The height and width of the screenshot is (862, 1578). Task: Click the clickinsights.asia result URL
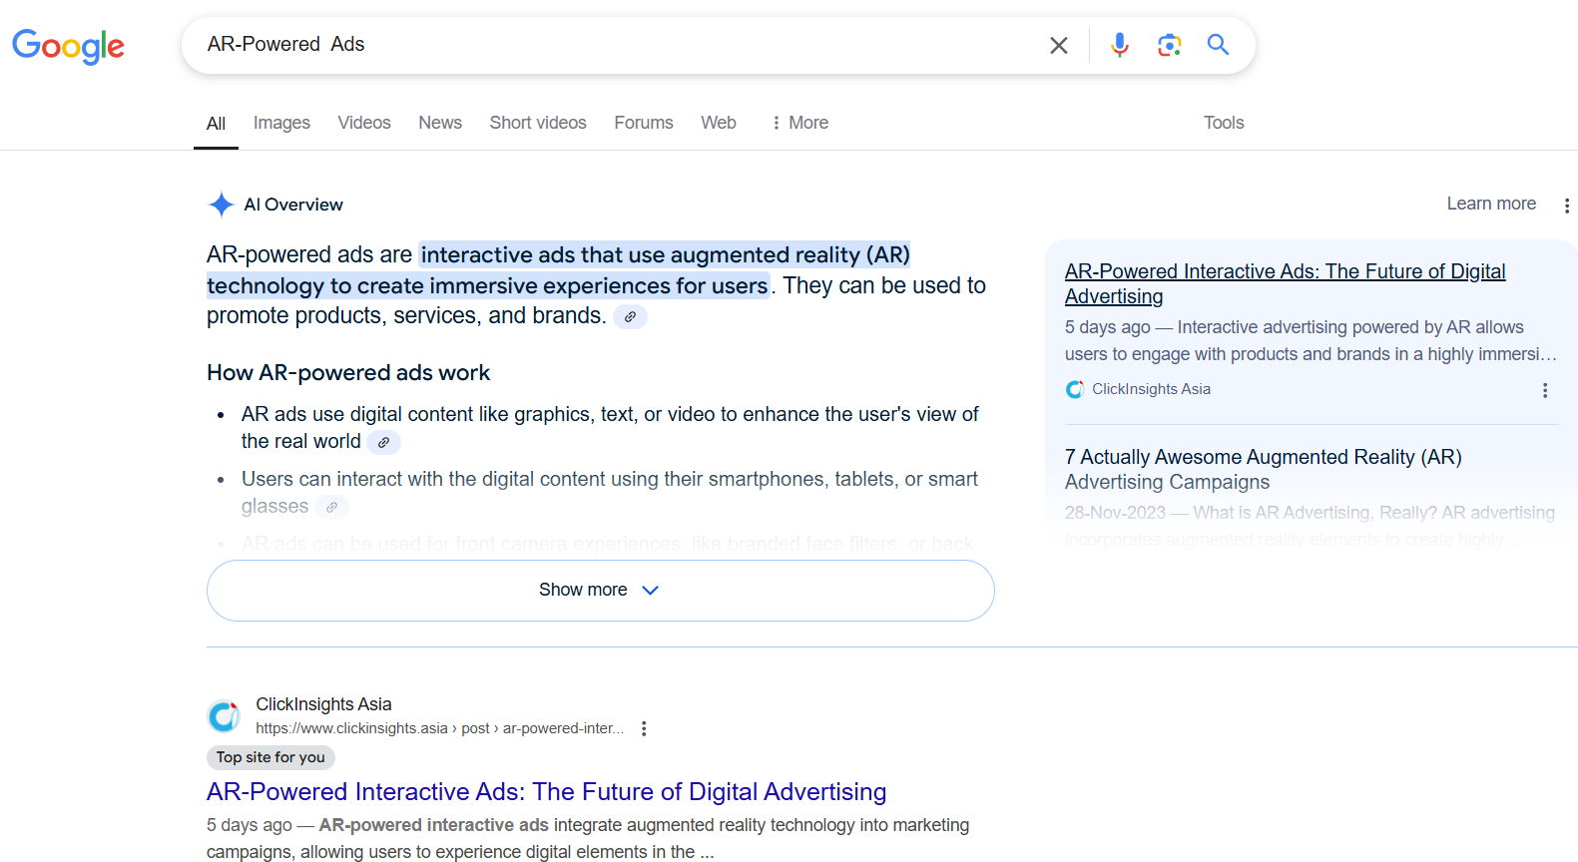[439, 728]
